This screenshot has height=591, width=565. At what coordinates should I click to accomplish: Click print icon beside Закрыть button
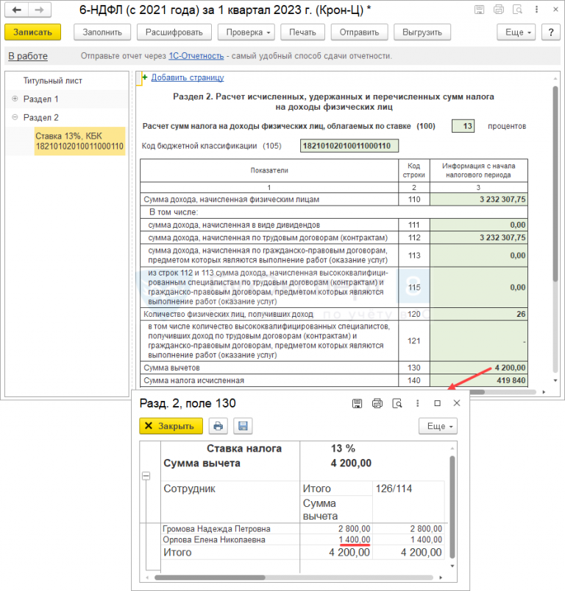click(x=218, y=426)
